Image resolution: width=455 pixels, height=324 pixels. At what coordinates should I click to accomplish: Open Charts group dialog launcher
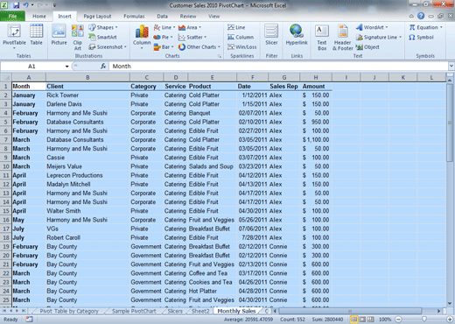coord(220,56)
